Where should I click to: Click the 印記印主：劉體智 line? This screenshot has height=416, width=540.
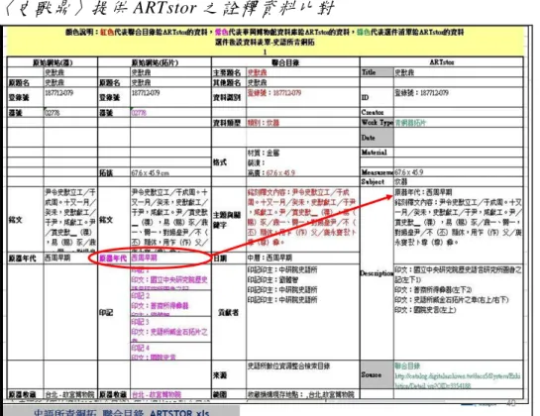point(273,280)
